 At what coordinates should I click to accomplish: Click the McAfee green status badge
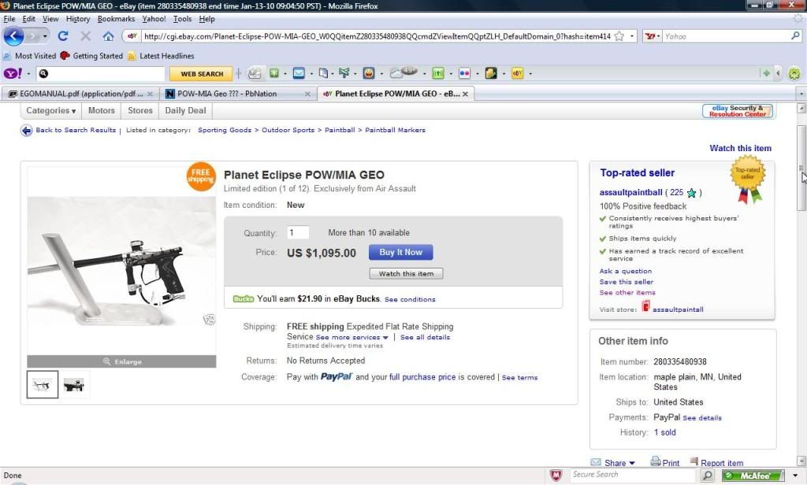(753, 476)
